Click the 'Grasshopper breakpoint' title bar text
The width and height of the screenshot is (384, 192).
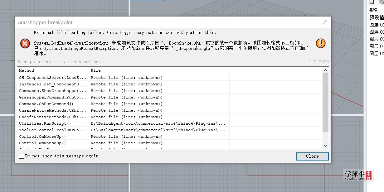coord(45,22)
